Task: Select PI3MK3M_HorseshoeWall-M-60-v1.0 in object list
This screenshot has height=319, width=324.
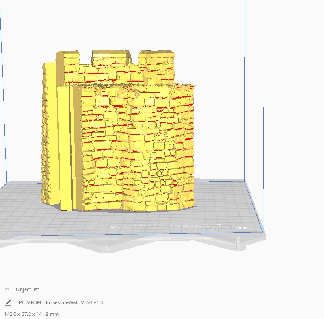Action: (x=61, y=302)
